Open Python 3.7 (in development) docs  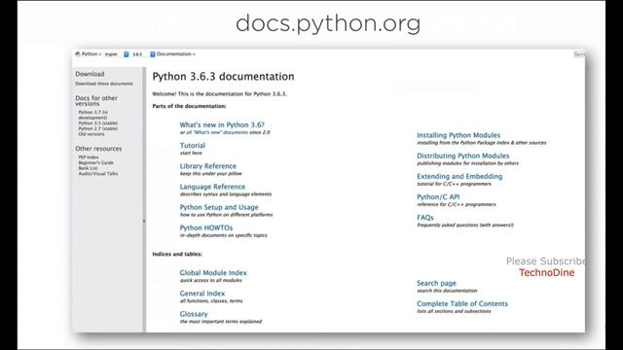click(93, 115)
